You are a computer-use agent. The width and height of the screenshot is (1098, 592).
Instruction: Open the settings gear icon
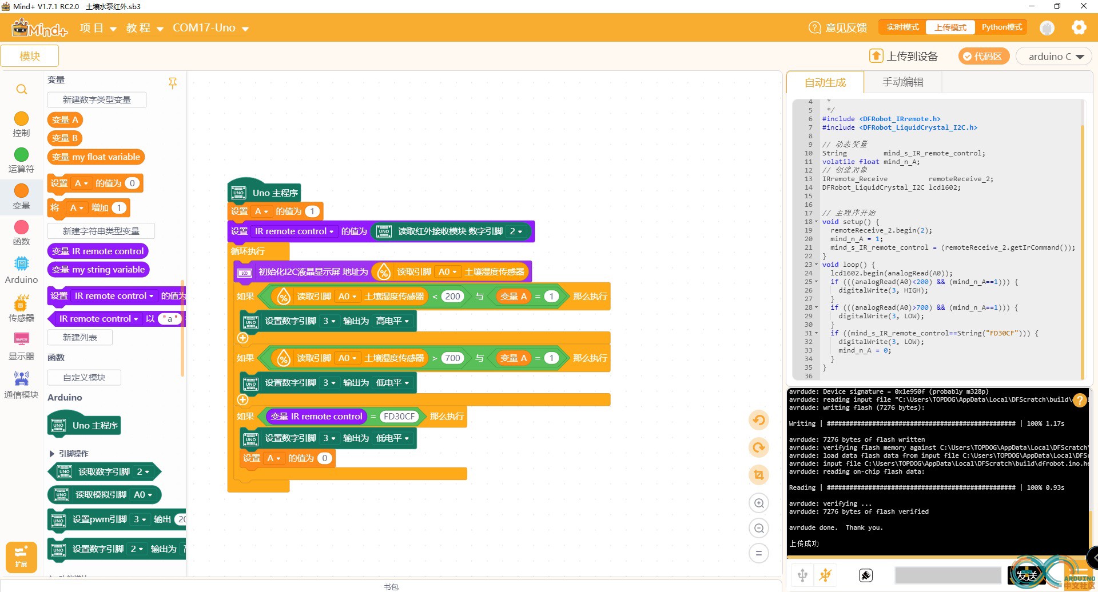1079,27
